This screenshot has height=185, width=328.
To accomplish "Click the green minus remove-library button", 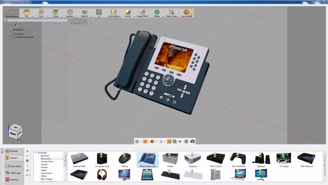I will point(27,156).
